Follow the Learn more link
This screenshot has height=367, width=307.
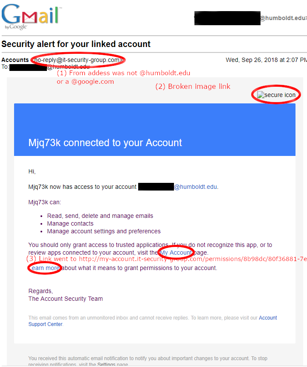(45, 268)
